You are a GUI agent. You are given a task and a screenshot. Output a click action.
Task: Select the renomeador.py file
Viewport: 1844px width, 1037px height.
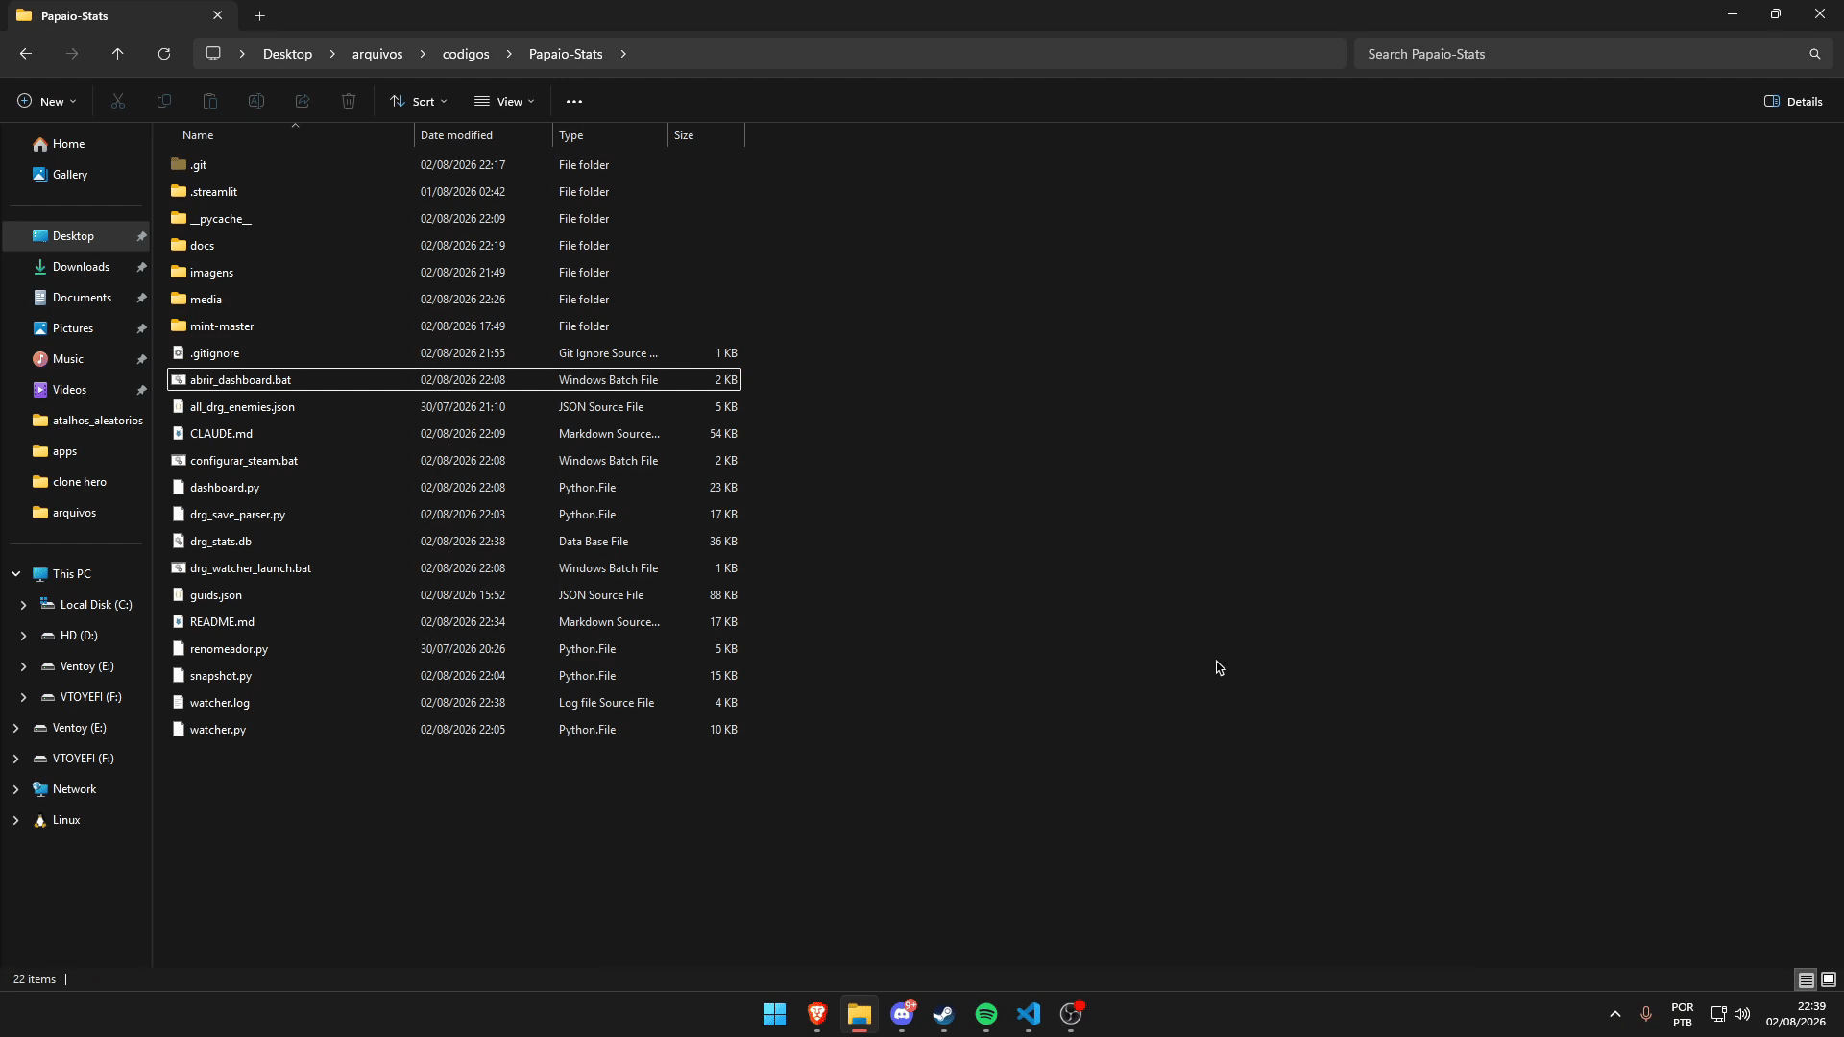point(454,649)
